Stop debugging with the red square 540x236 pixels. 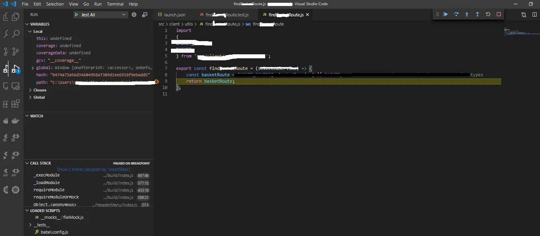[x=498, y=14]
